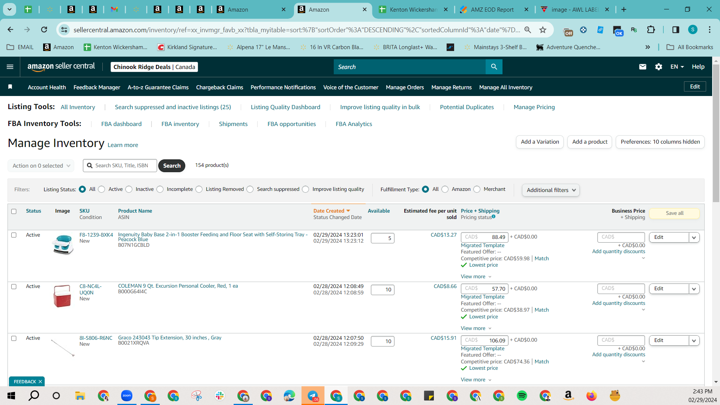This screenshot has height=405, width=720.
Task: Reload the page with browser refresh icon
Action: 44,30
